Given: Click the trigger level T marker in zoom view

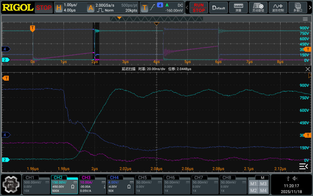Looking at the screenshot, I should coord(307,135).
